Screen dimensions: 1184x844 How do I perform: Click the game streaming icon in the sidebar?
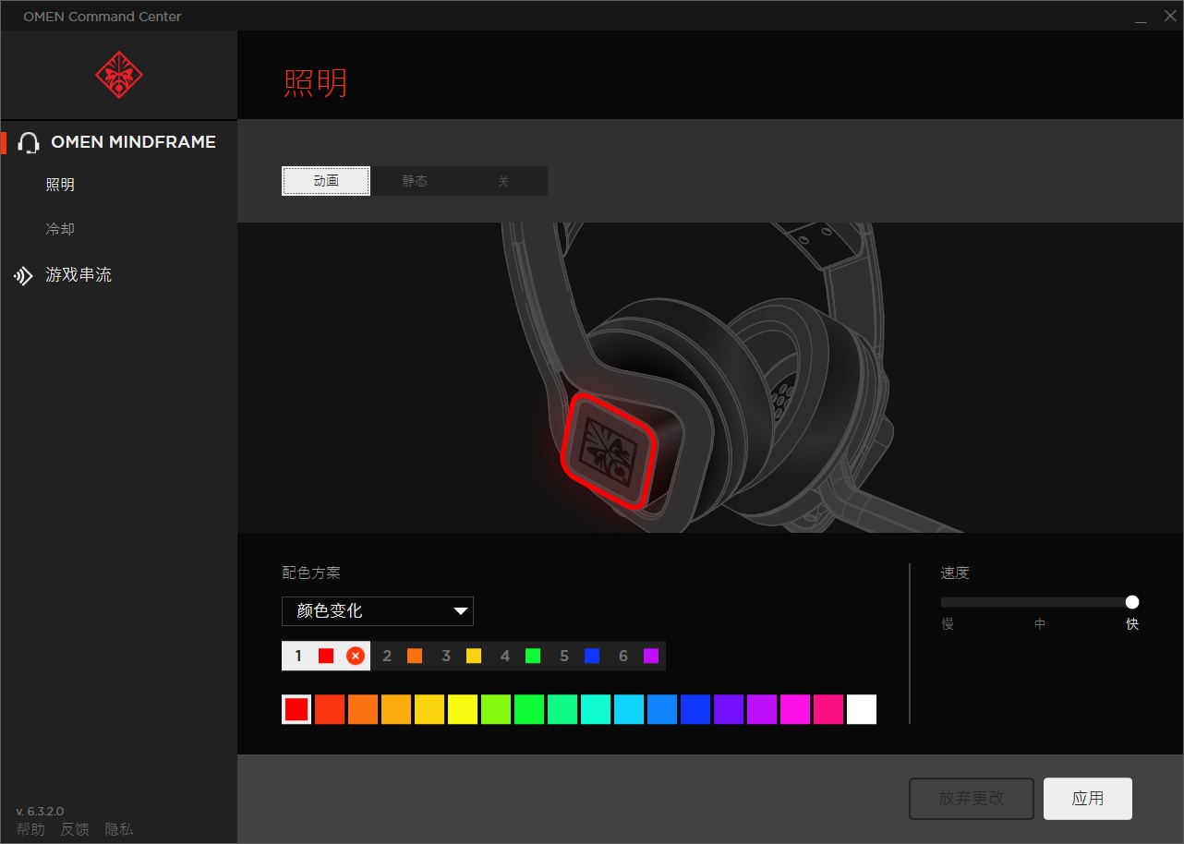point(23,275)
